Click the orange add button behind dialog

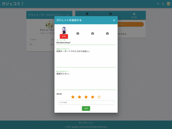(131, 24)
